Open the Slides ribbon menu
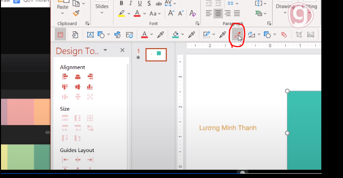The height and width of the screenshot is (178, 343). pos(102,9)
